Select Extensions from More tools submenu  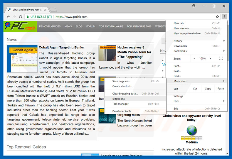119,99
